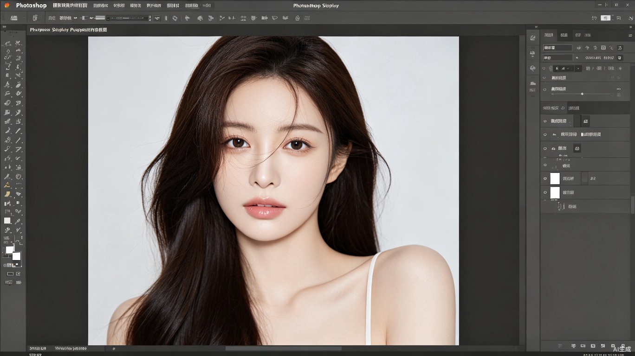Viewport: 635px width, 356px height.
Task: Toggle visibility of the folder group layer
Action: point(545,134)
